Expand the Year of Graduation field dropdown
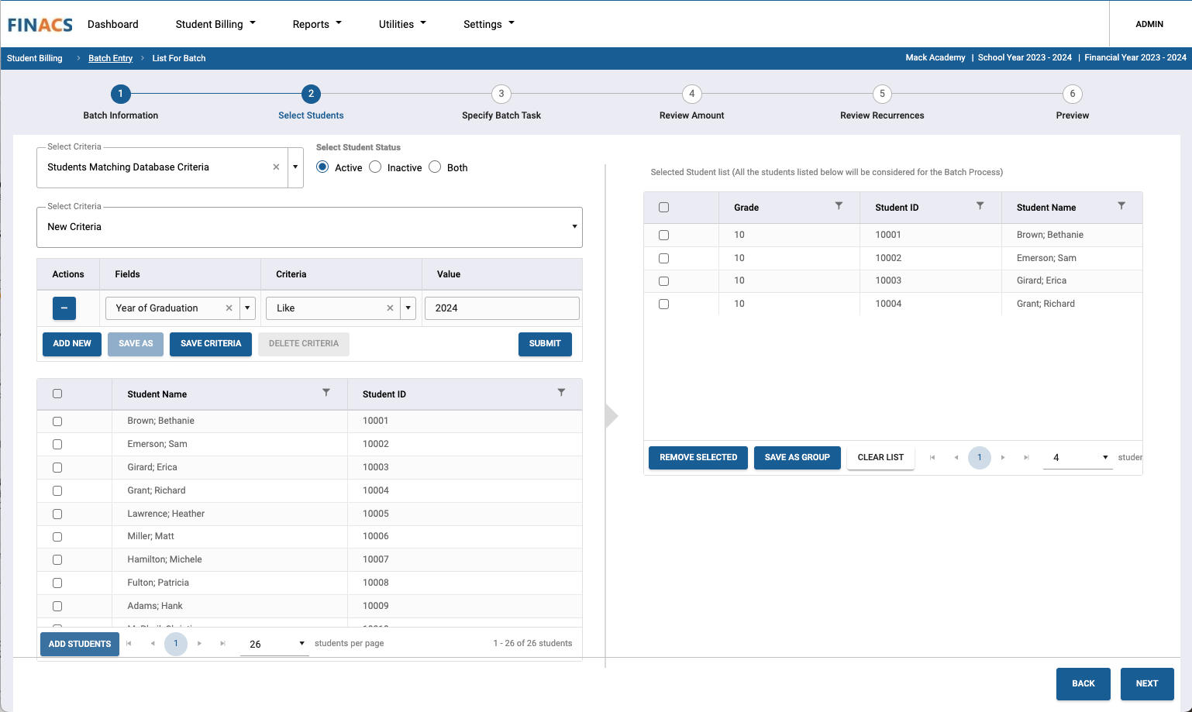This screenshot has height=712, width=1192. pyautogui.click(x=247, y=308)
